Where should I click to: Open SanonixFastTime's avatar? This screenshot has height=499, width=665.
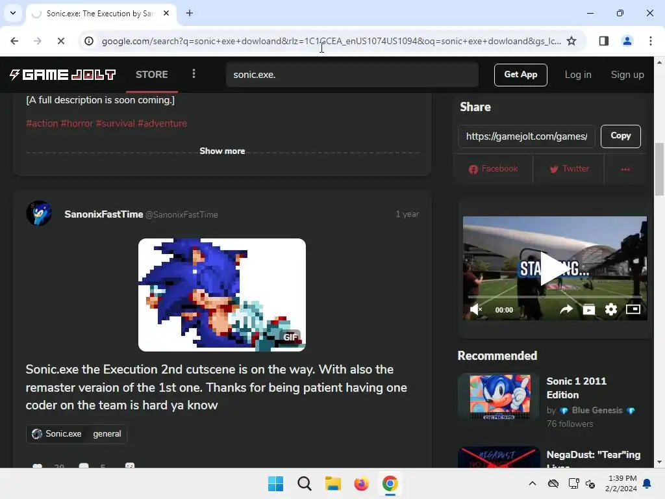39,213
